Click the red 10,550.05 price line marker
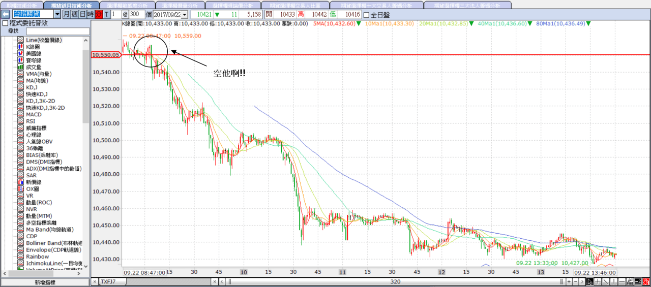This screenshot has height=287, width=651. 106,54
